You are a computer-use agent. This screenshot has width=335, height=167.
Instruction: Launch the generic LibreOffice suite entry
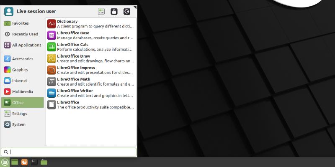(x=90, y=105)
